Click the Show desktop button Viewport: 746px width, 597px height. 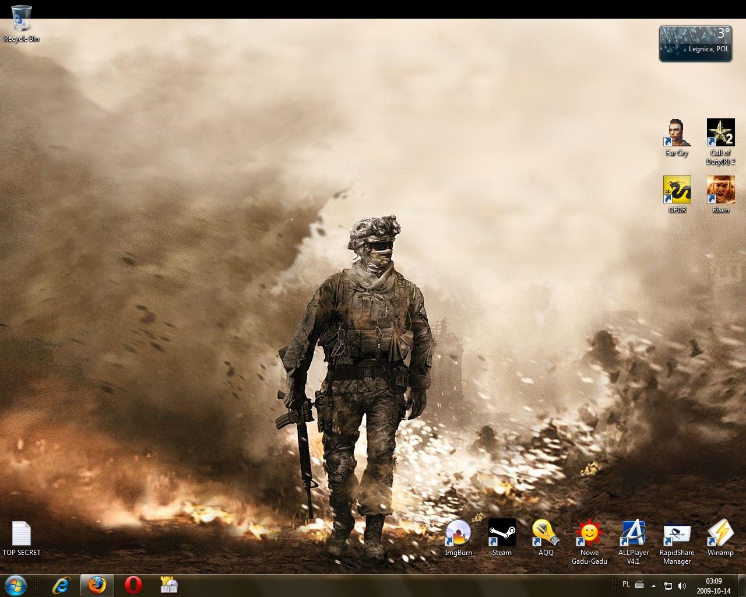pyautogui.click(x=741, y=585)
